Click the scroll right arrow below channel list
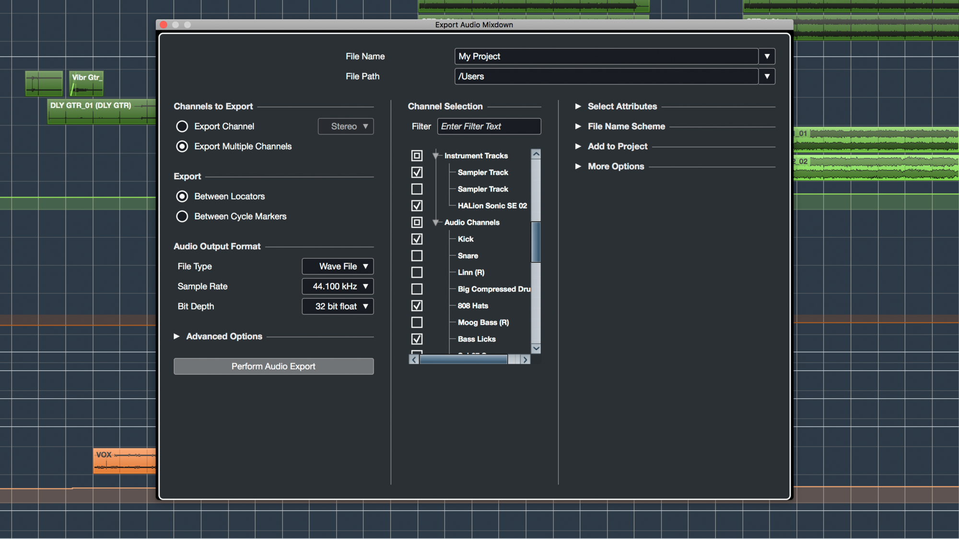Viewport: 959px width, 539px height. pyautogui.click(x=526, y=359)
